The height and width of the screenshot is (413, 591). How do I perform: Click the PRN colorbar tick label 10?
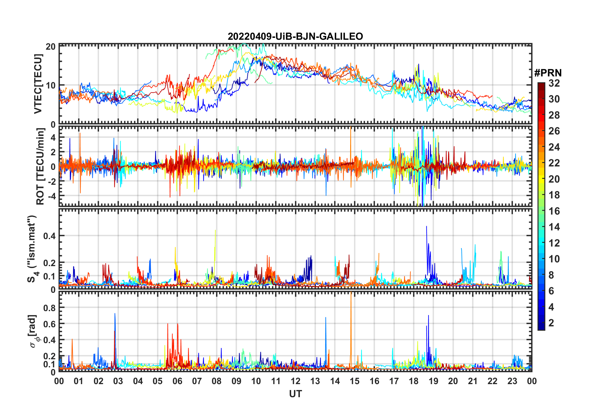tap(554, 259)
